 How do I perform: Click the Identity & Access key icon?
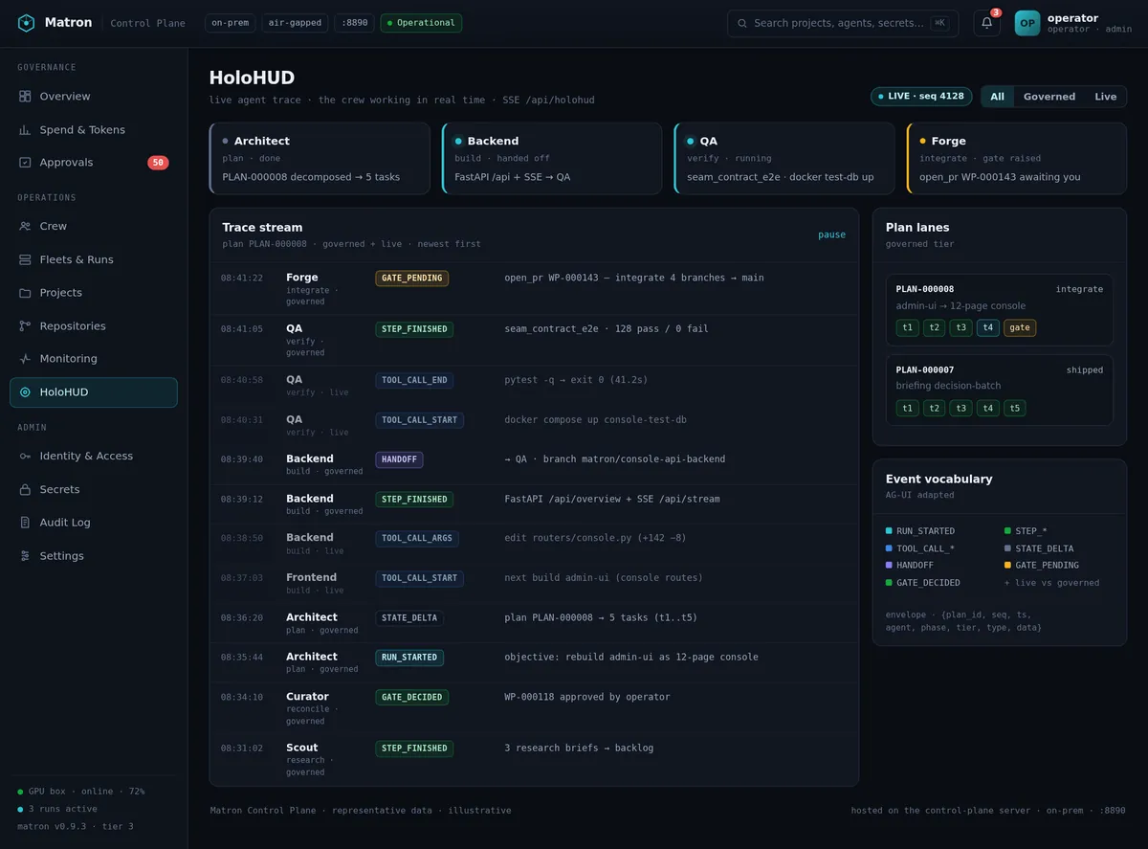tap(25, 457)
